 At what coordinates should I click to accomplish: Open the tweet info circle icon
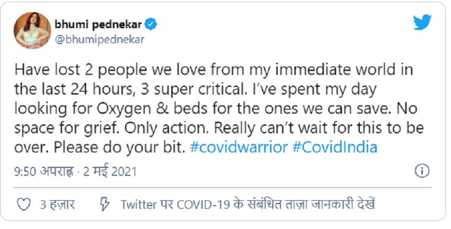point(421,172)
